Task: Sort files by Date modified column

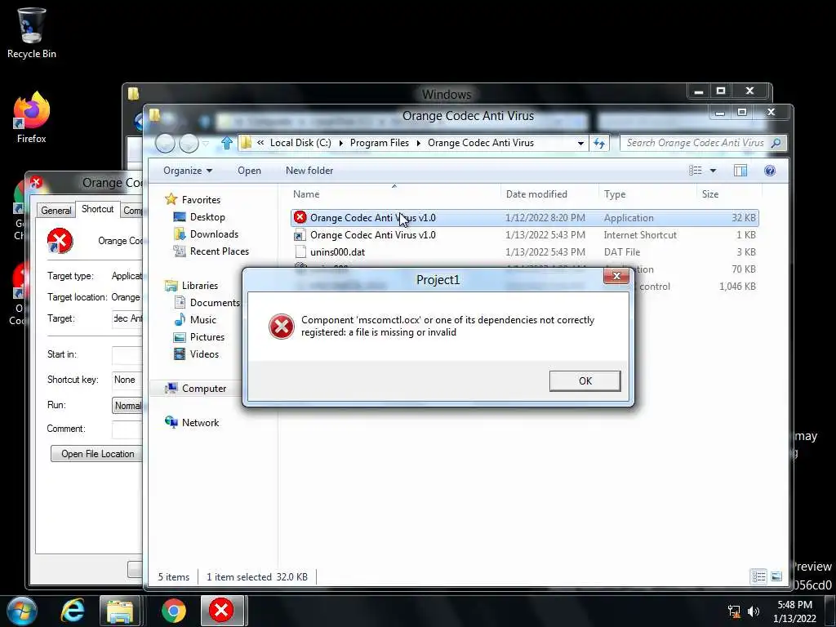Action: coord(549,194)
